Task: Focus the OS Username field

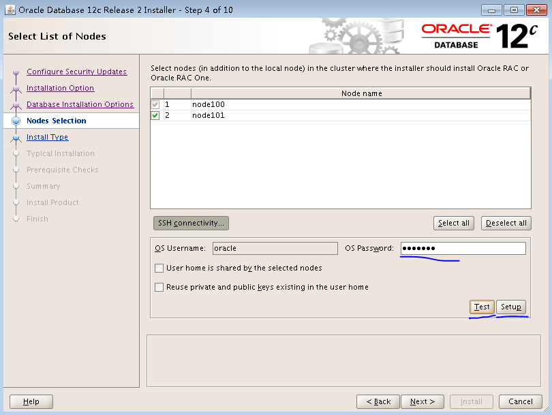Action: pos(275,249)
